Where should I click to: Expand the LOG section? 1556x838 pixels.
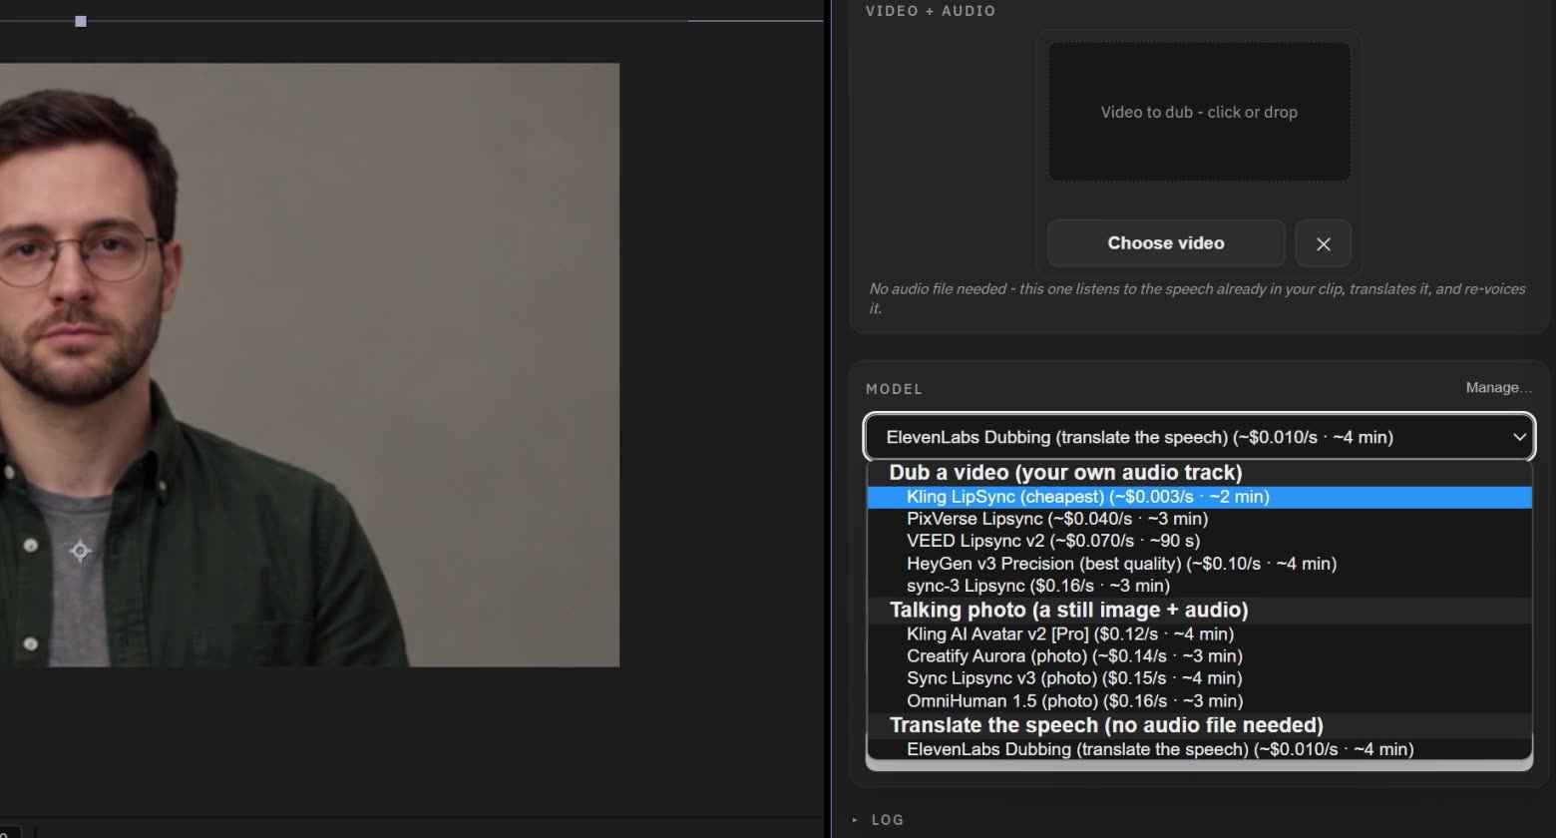tap(878, 820)
